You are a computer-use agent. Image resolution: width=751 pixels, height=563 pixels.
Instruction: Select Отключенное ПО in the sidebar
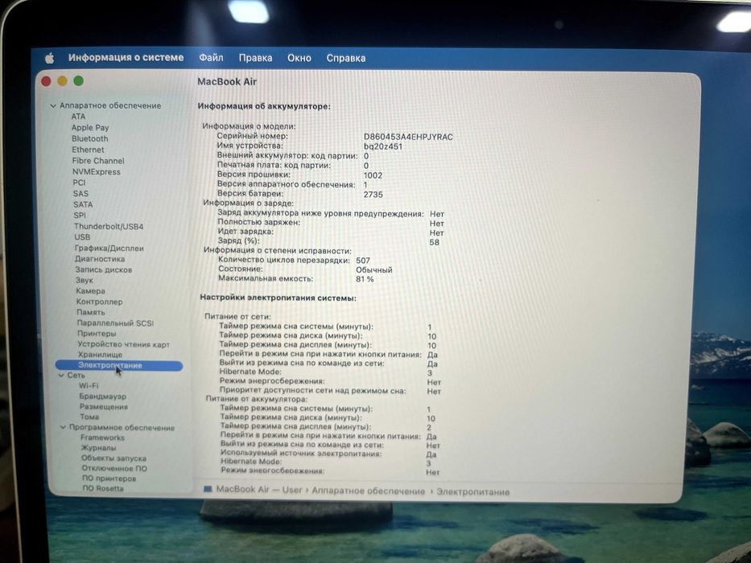coord(114,468)
